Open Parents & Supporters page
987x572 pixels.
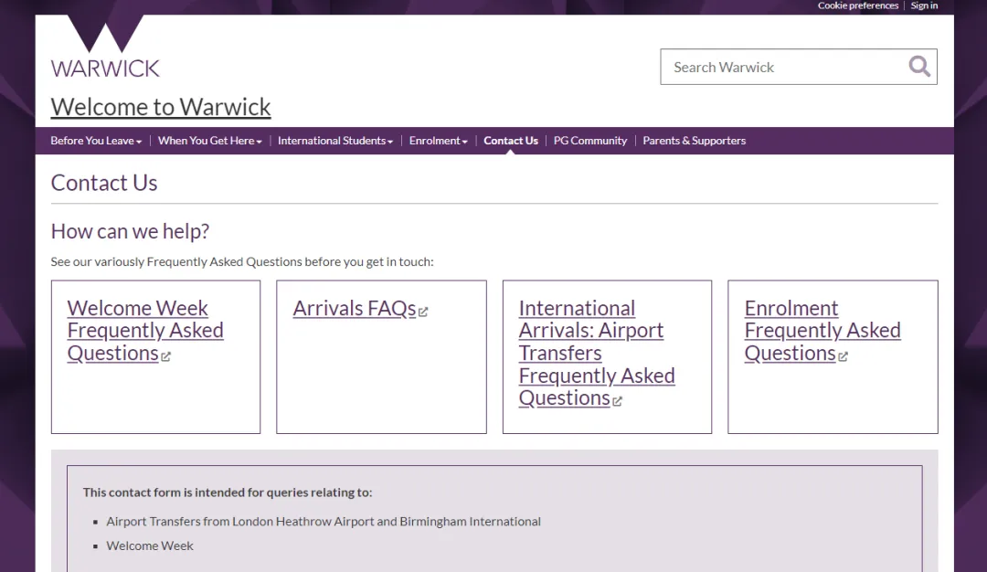pos(694,141)
